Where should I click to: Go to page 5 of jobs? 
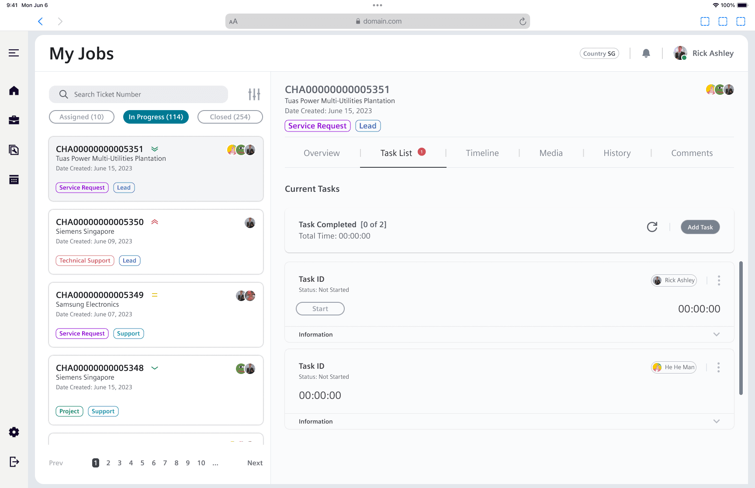pyautogui.click(x=142, y=463)
